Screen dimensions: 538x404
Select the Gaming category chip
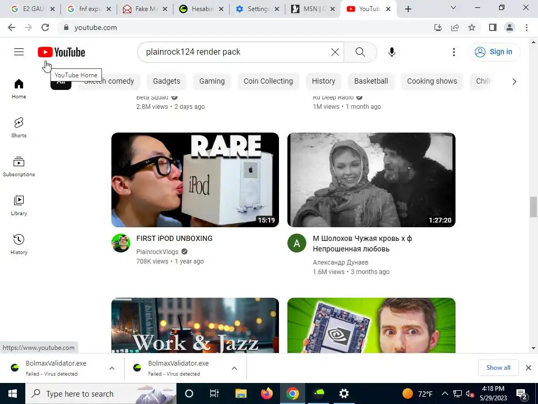click(x=212, y=81)
